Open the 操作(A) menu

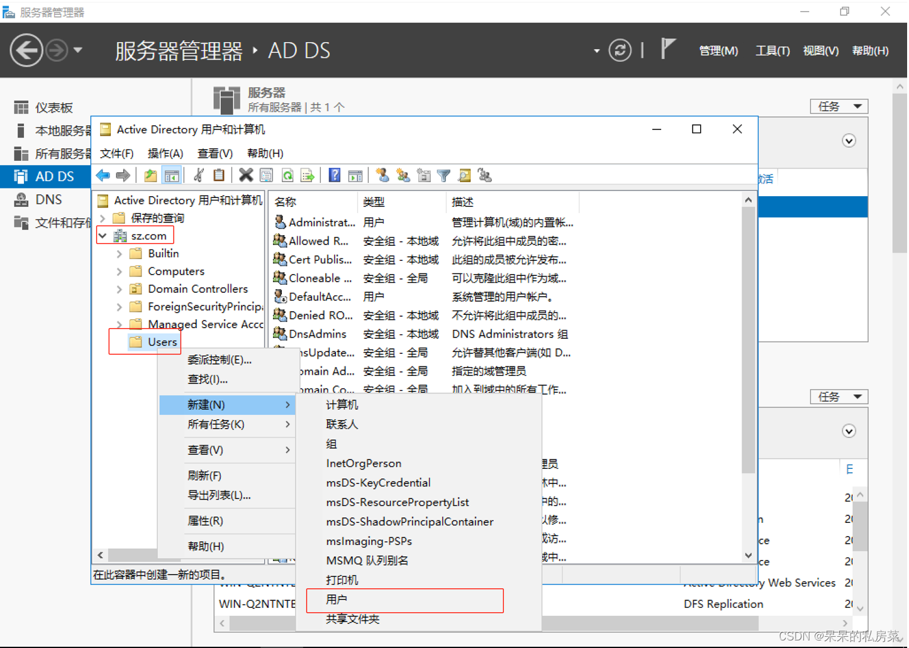click(x=165, y=153)
